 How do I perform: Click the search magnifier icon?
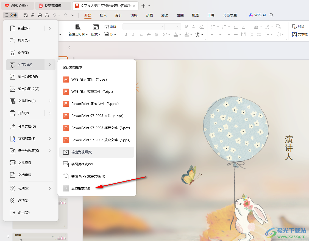(272, 15)
